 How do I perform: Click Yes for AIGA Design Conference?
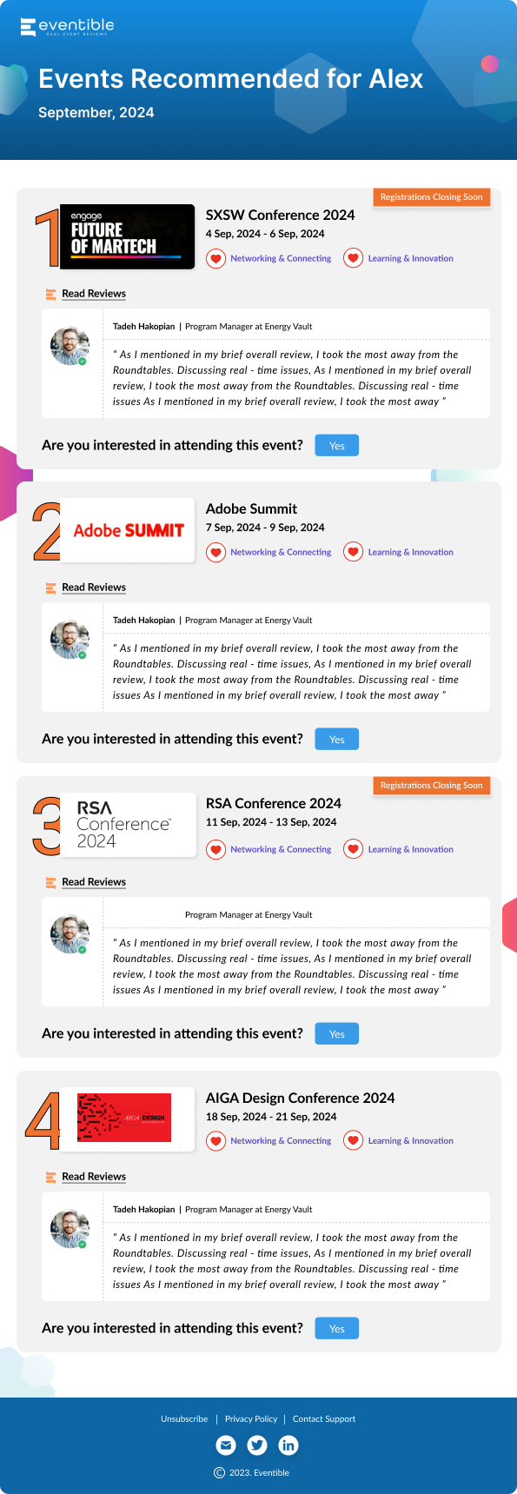tap(337, 1329)
